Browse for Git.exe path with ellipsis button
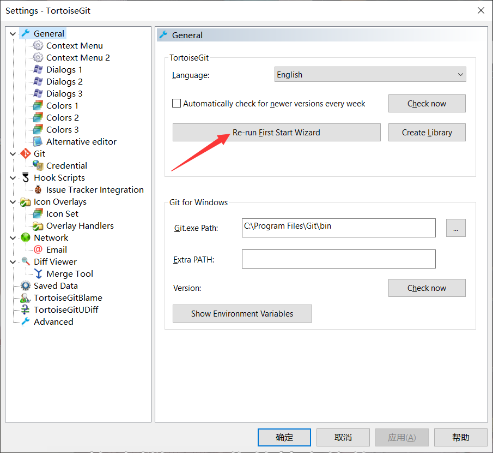Viewport: 493px width, 453px height. pos(455,228)
